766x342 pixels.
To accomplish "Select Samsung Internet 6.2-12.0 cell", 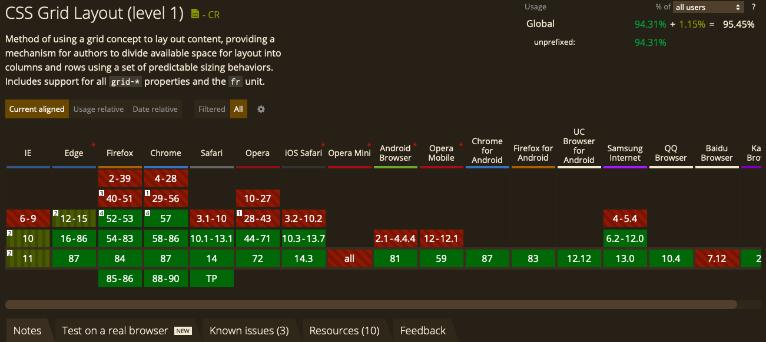I will coord(625,238).
